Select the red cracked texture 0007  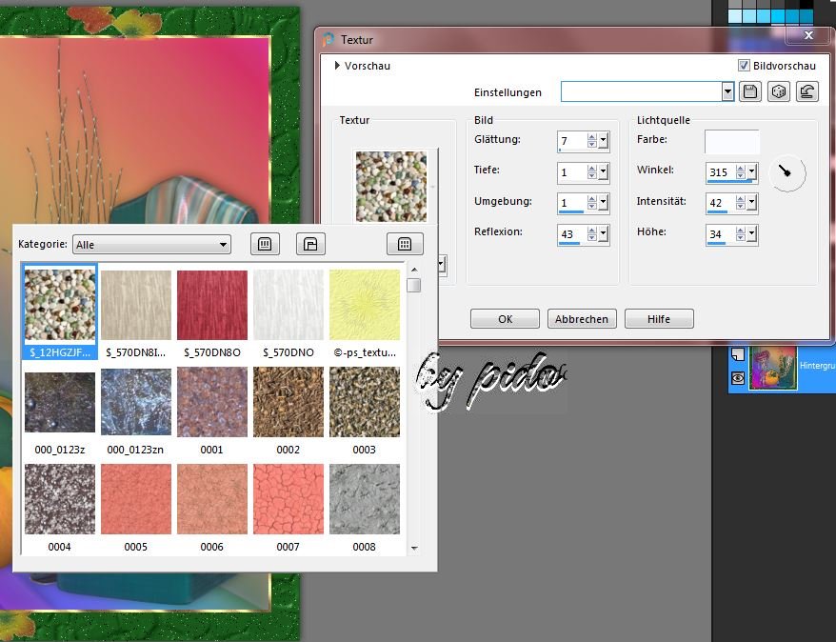[x=289, y=499]
